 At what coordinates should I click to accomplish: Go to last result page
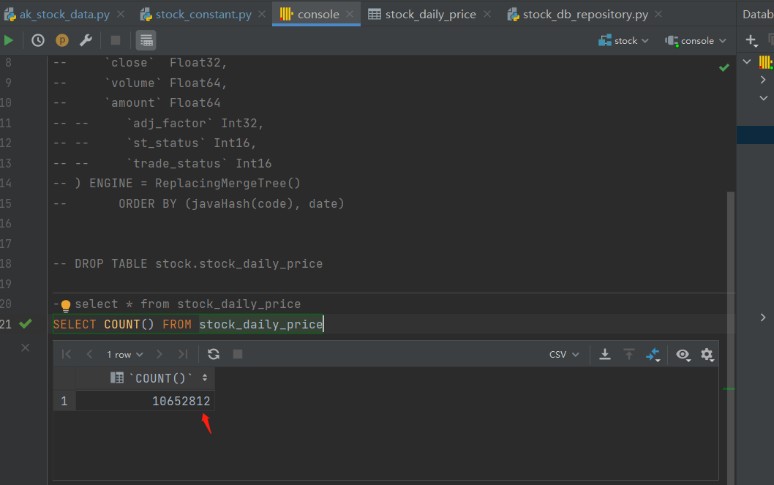click(x=183, y=354)
